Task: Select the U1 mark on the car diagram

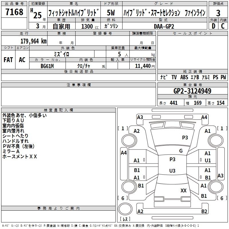Action: point(208,160)
